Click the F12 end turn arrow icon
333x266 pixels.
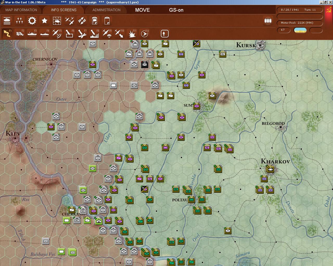[x=145, y=34]
